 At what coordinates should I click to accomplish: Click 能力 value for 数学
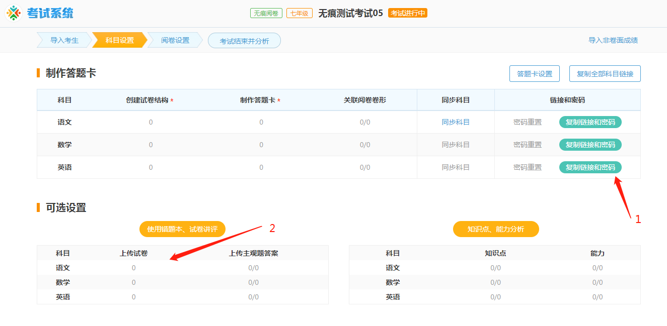(598, 282)
